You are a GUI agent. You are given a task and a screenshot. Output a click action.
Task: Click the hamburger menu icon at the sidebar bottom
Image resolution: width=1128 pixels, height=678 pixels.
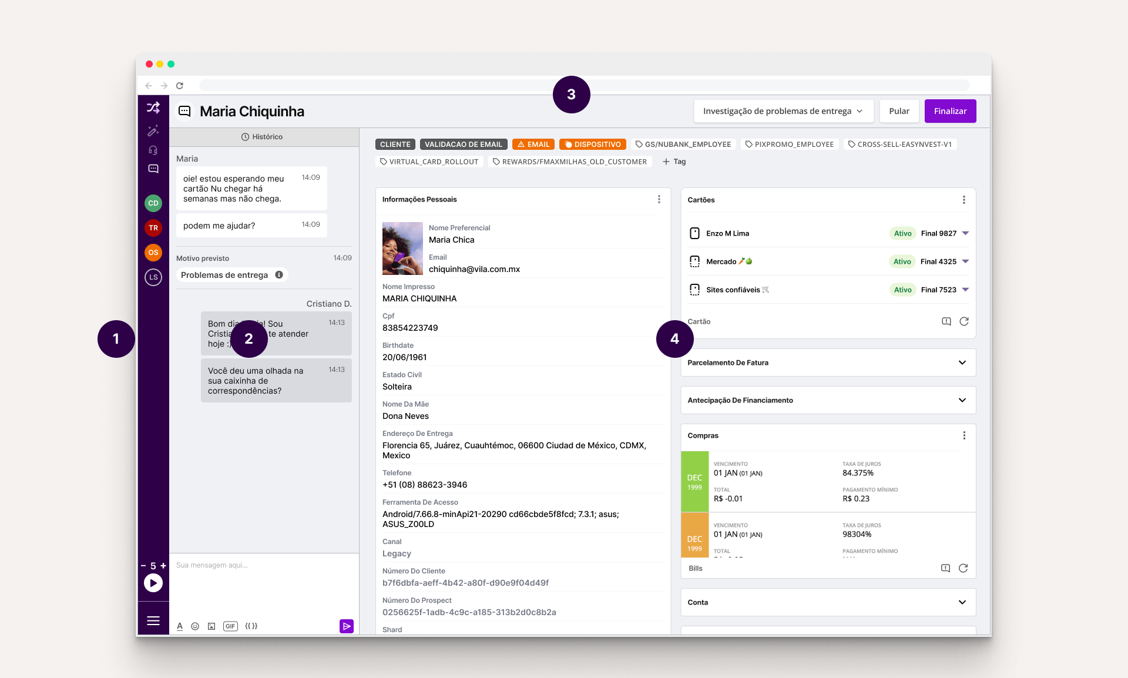tap(153, 620)
